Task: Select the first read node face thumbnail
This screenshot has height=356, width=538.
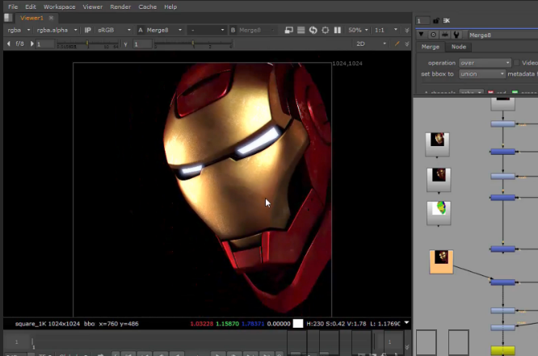Action: pyautogui.click(x=437, y=144)
